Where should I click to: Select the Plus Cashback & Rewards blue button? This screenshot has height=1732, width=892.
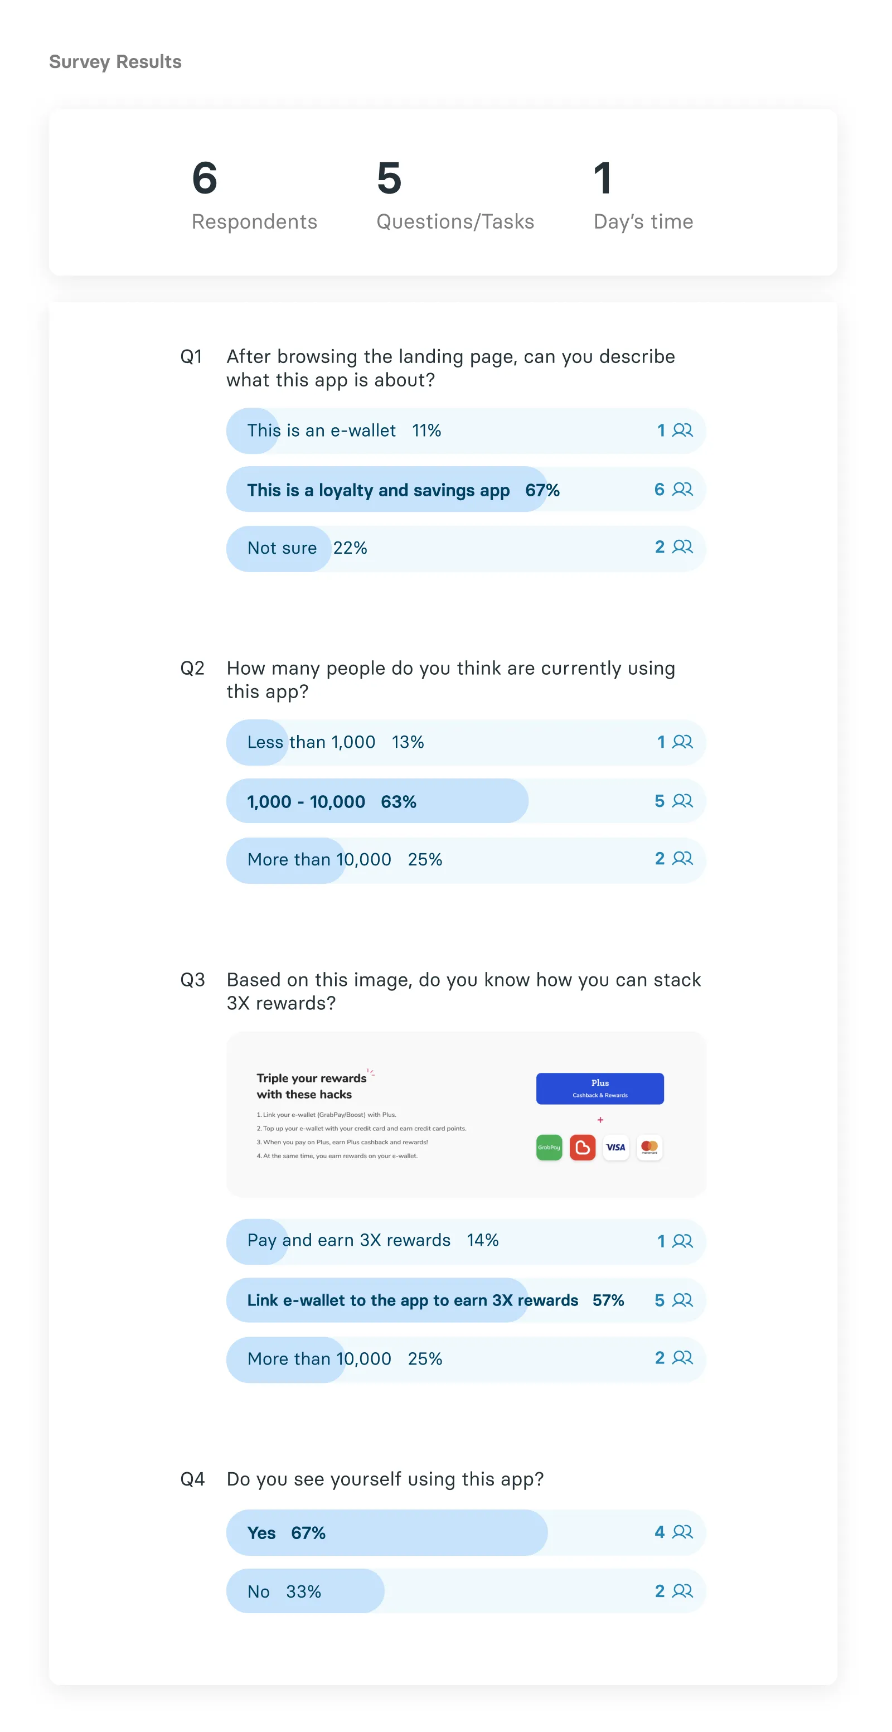pos(600,1088)
